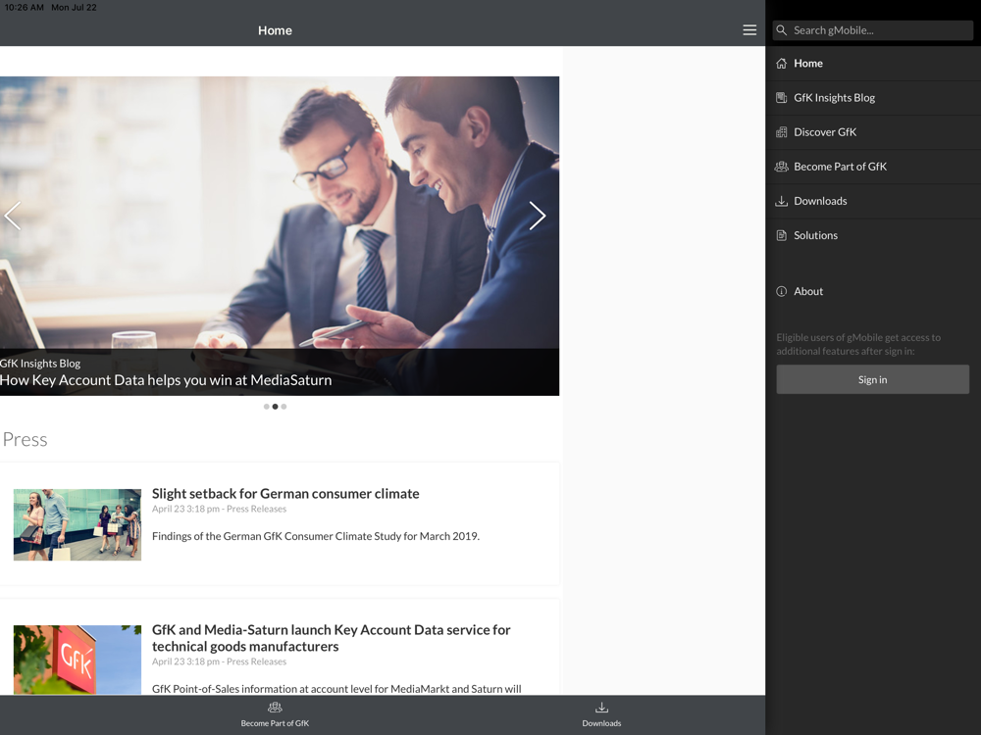
Task: Show the previous carousel slide
Action: [x=13, y=216]
